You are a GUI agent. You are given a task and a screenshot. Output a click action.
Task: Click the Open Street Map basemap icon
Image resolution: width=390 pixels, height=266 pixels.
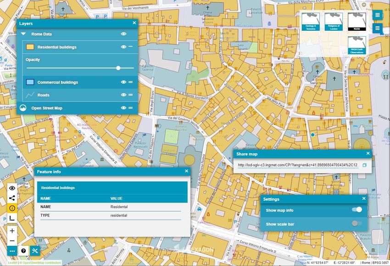point(23,108)
